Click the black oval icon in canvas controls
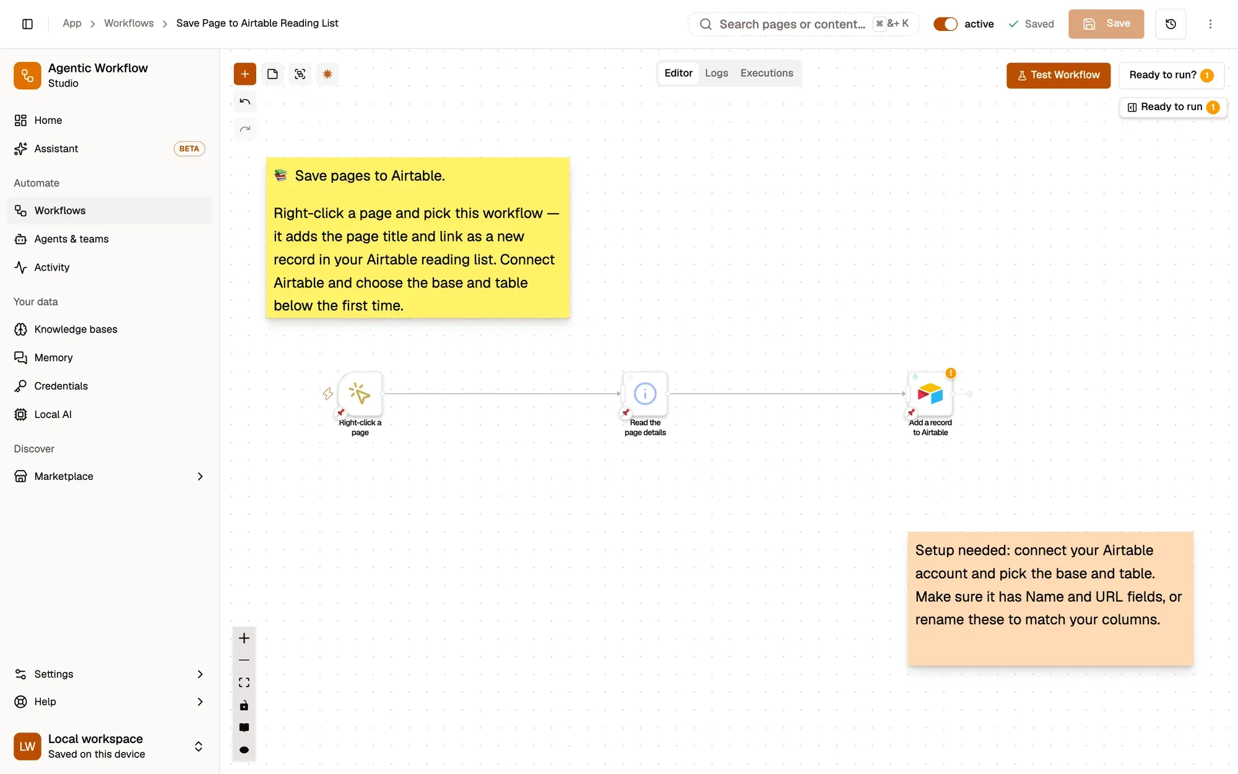This screenshot has height=774, width=1238. coord(244,750)
